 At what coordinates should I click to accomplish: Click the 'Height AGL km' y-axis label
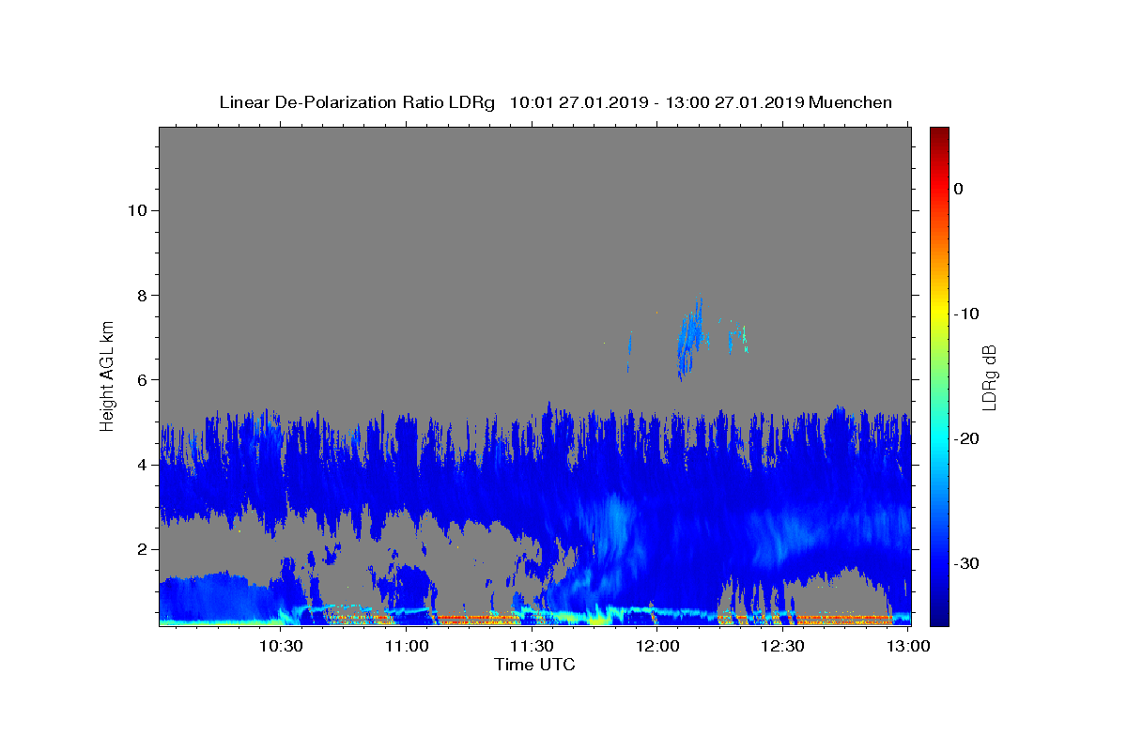pyautogui.click(x=108, y=375)
